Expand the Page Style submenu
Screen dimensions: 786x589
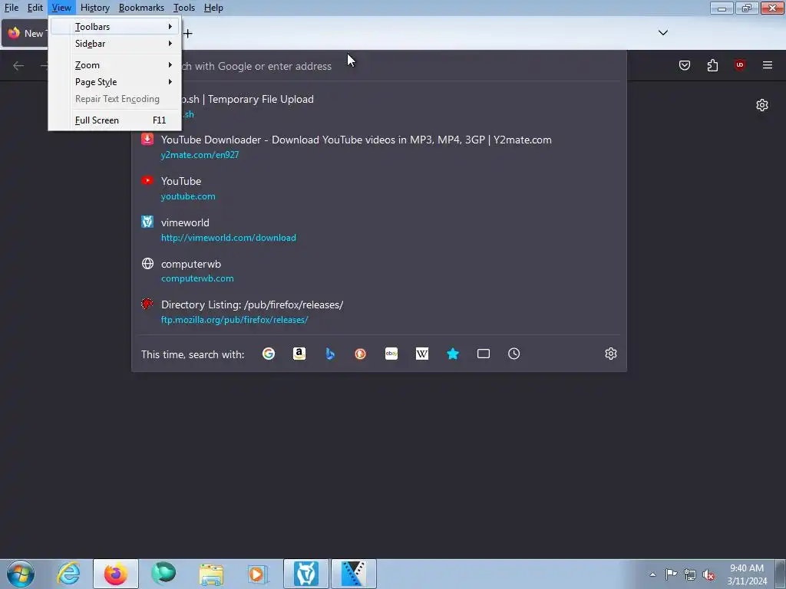tap(115, 82)
